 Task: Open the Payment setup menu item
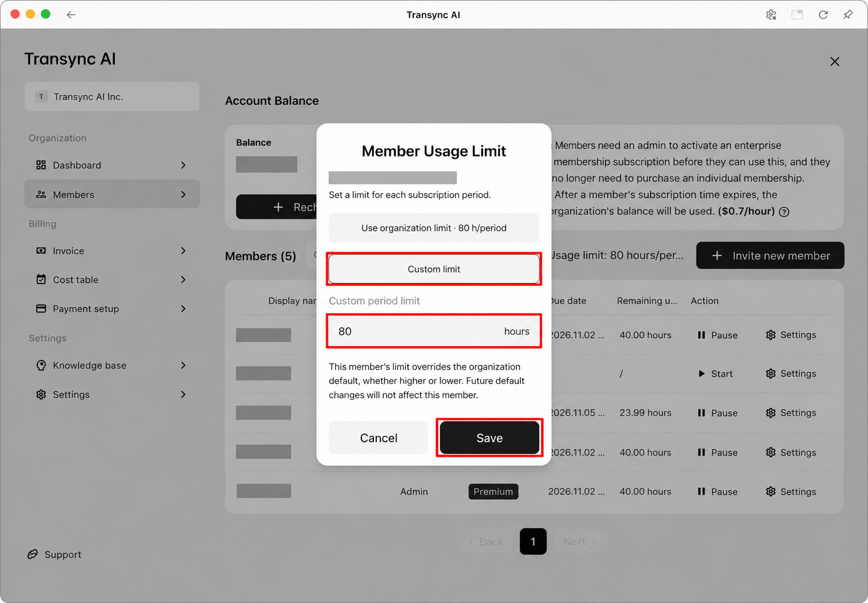112,308
